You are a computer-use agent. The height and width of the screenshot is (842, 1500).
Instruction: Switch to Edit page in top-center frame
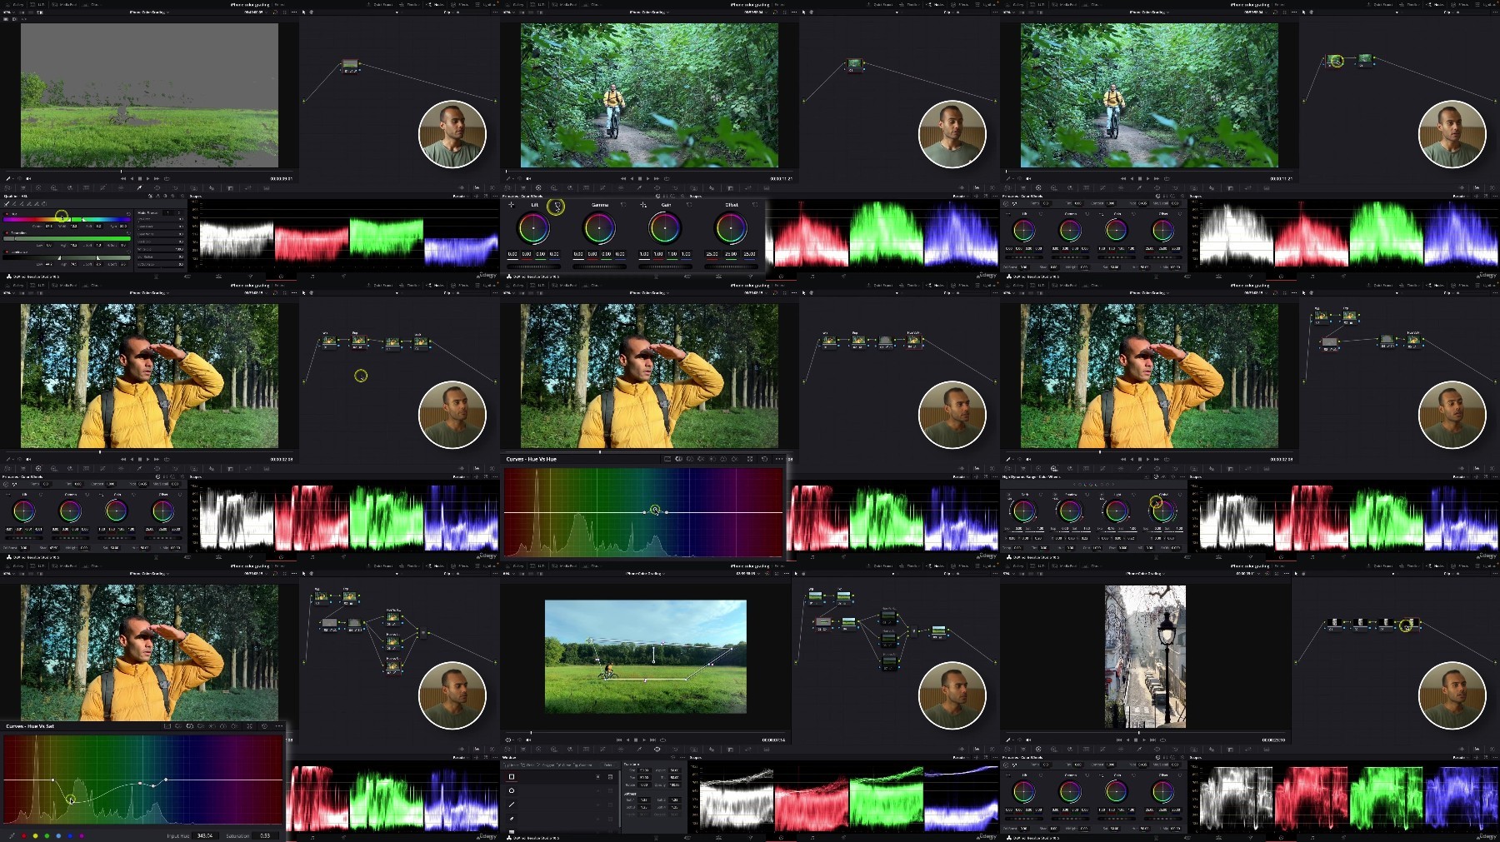tap(718, 277)
